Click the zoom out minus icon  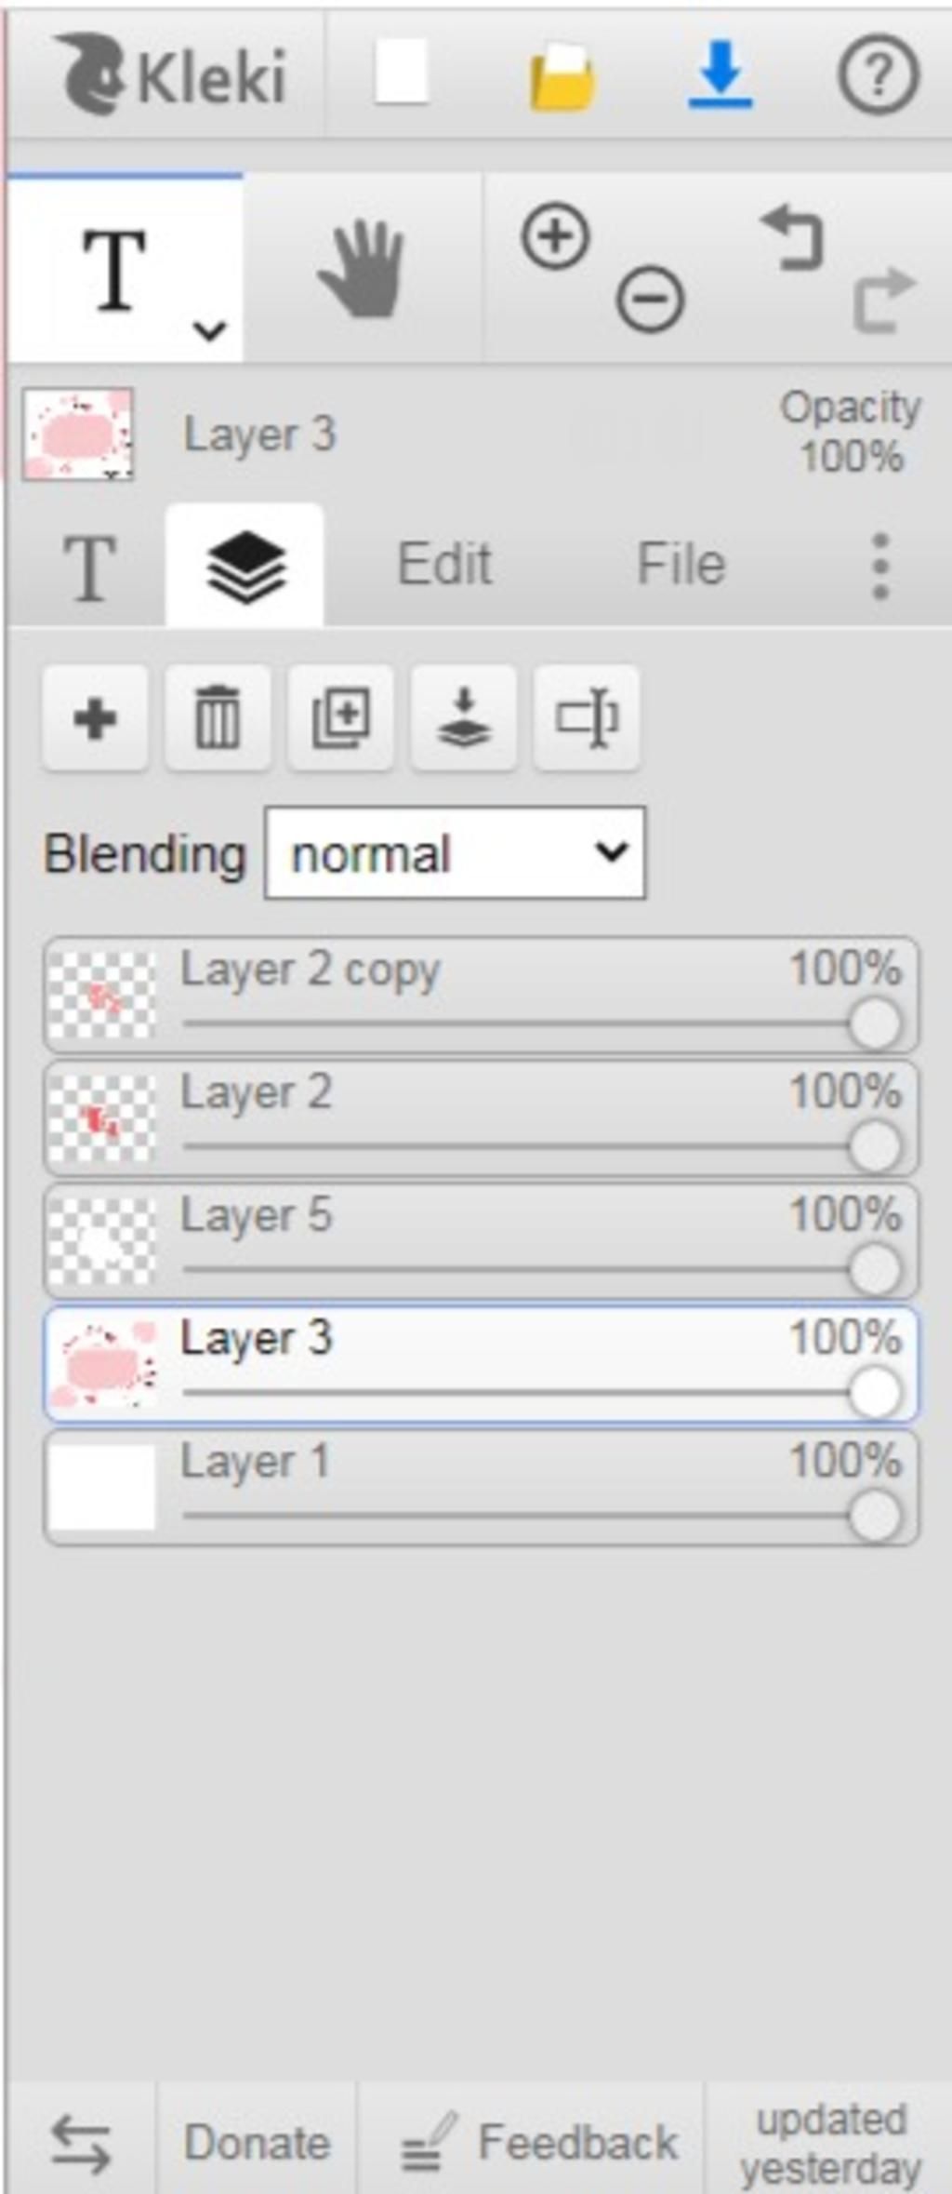tap(650, 299)
